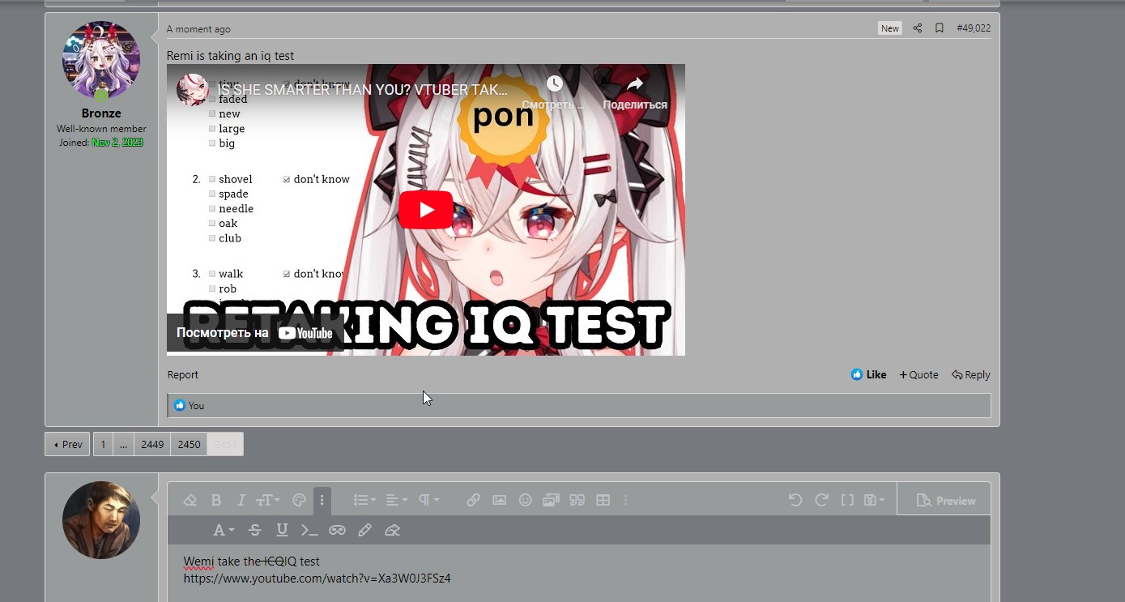Go to page 2449
The image size is (1125, 602).
click(152, 444)
